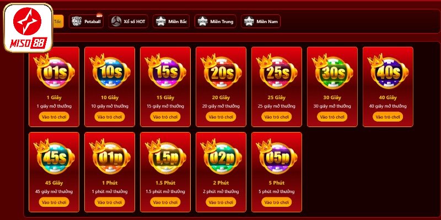
Task: Click the 01s crowned chip icon
Action: tap(54, 71)
